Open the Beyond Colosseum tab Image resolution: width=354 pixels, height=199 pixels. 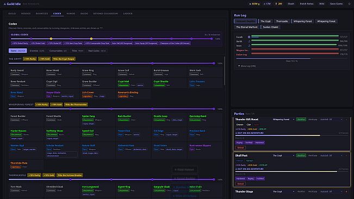click(x=105, y=14)
